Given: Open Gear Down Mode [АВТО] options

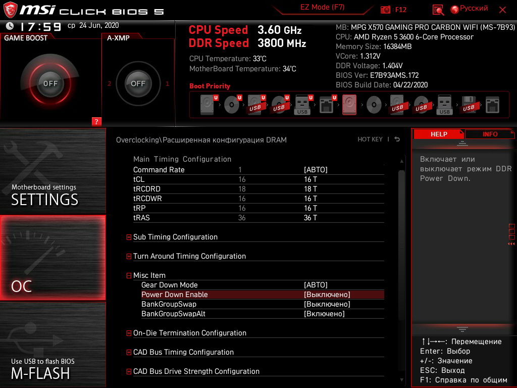Looking at the screenshot, I should click(316, 285).
